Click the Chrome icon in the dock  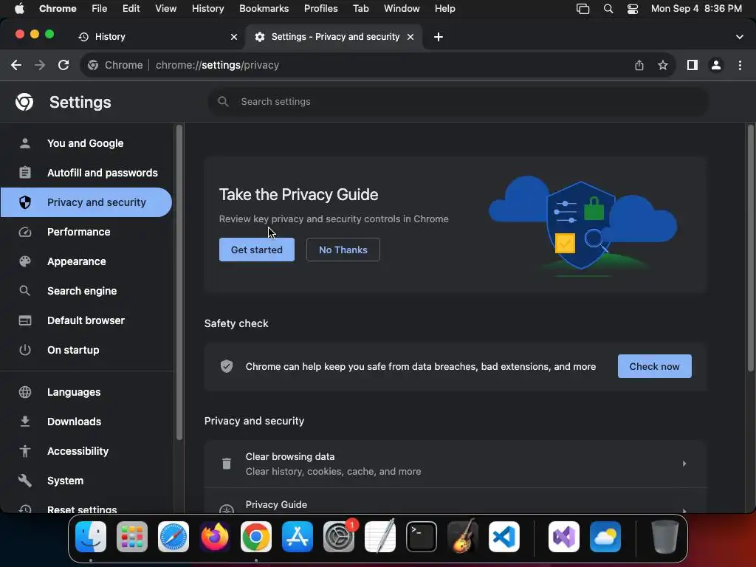tap(256, 537)
